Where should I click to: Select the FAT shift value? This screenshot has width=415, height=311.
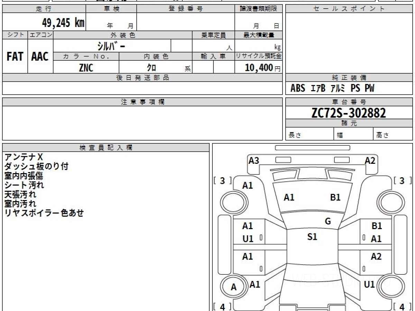[x=15, y=57]
